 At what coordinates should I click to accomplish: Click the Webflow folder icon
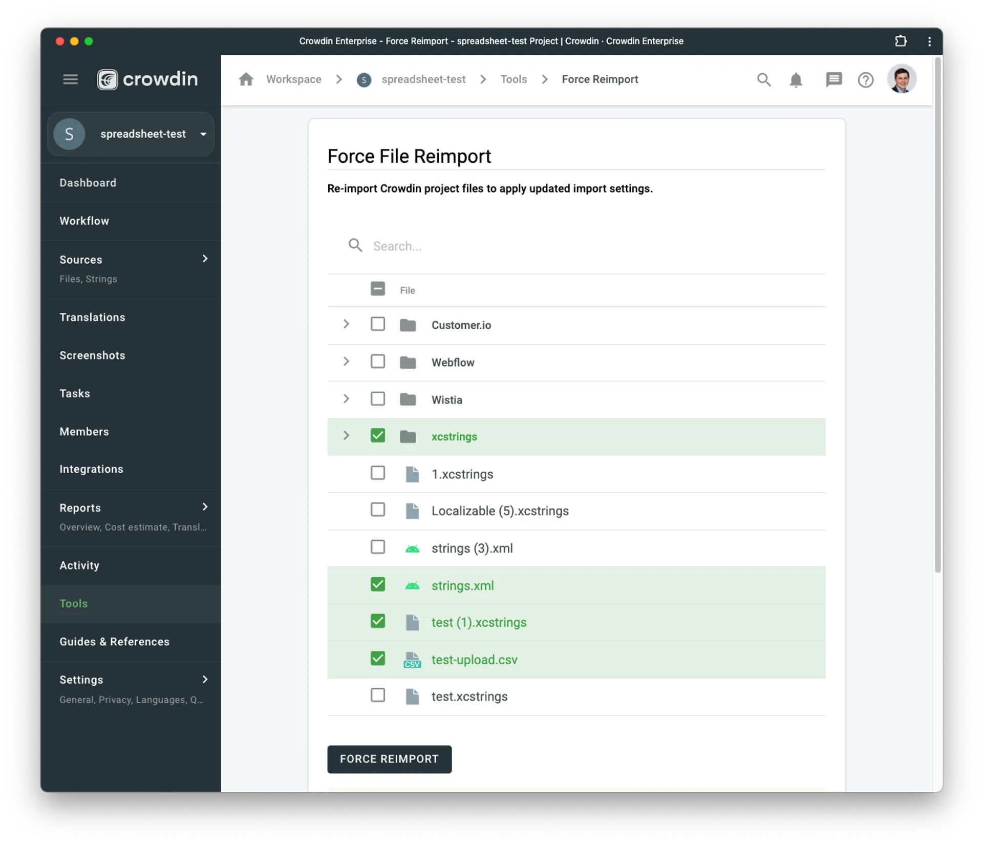[x=408, y=362]
